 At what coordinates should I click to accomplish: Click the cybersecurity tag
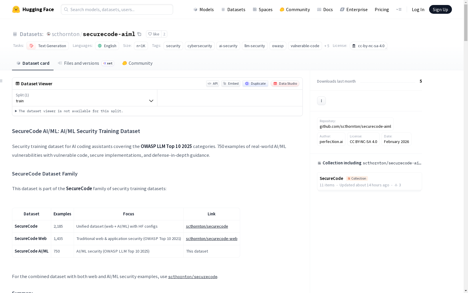pos(200,46)
